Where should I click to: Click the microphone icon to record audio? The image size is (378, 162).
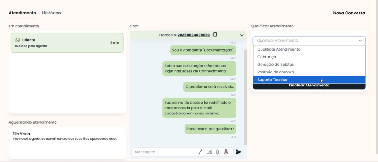pyautogui.click(x=226, y=152)
